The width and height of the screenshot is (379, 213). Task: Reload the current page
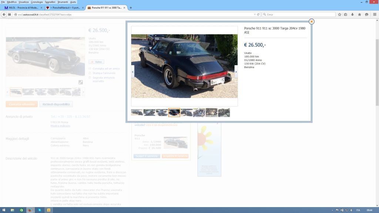point(258,14)
